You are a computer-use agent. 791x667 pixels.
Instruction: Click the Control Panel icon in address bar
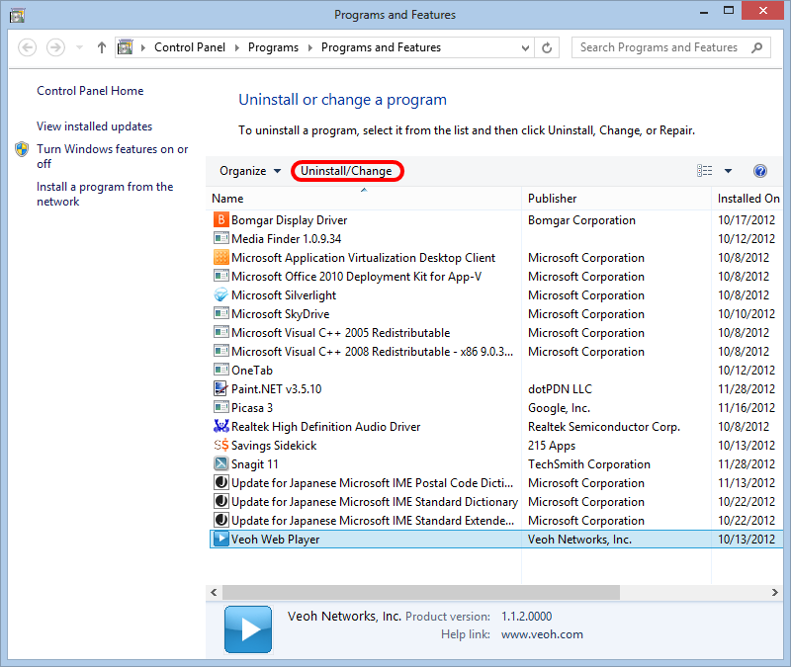[126, 47]
